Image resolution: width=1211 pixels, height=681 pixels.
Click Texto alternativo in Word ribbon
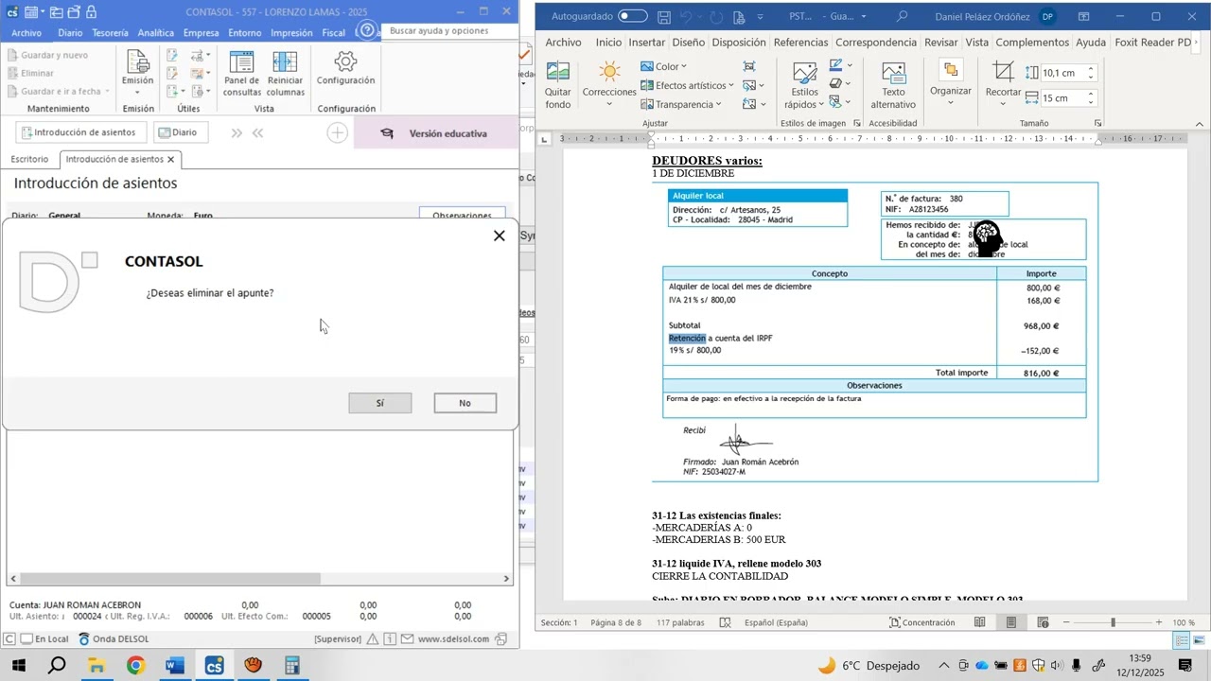coord(893,85)
